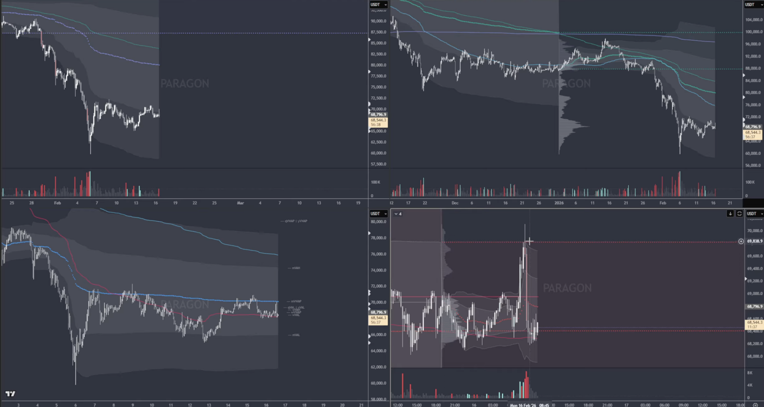The height and width of the screenshot is (407, 764).
Task: Click the crosshair cursor on bottom-right chart
Action: pos(529,241)
